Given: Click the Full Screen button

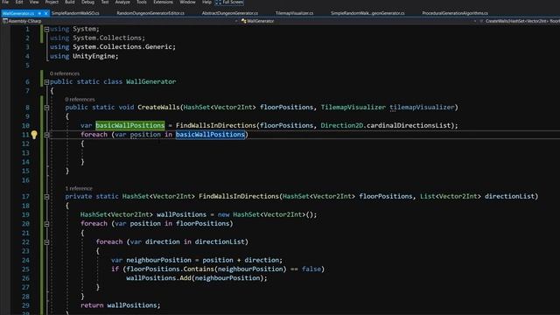Looking at the screenshot, I should 229,2.
